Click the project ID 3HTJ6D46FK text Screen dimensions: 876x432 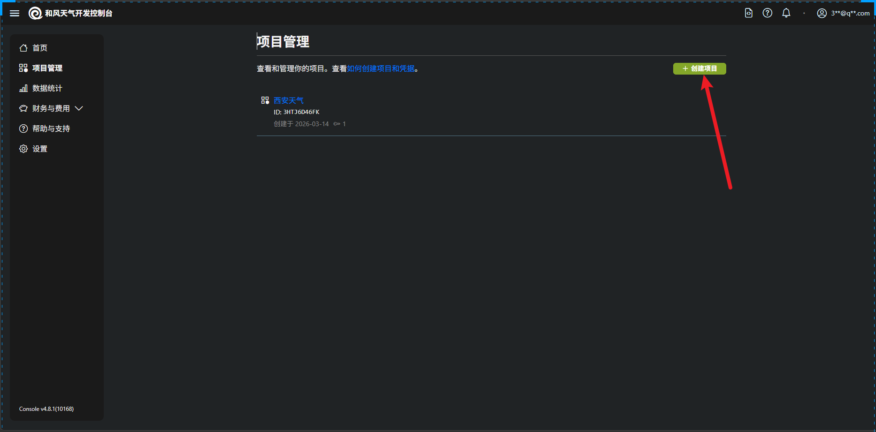pyautogui.click(x=301, y=112)
